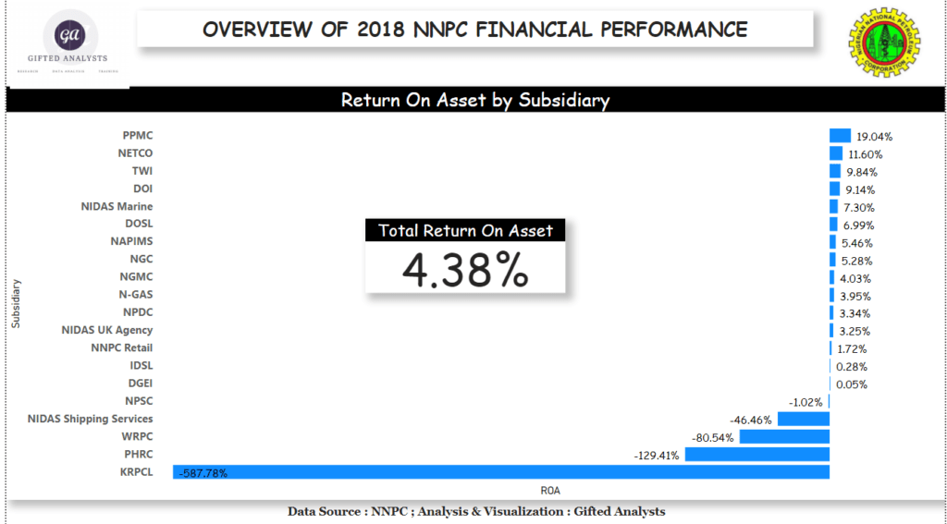
Task: Click the NNPC Retail subsidiary label
Action: [x=122, y=347]
